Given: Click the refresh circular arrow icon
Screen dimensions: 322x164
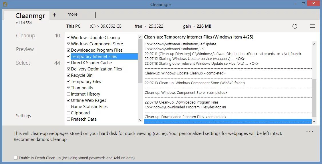Looking at the screenshot, I should pos(295,26).
